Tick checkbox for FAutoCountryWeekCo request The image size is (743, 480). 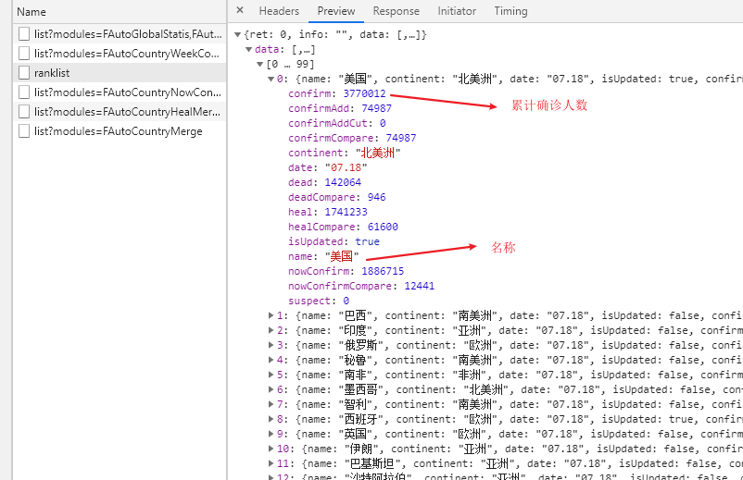tap(24, 54)
